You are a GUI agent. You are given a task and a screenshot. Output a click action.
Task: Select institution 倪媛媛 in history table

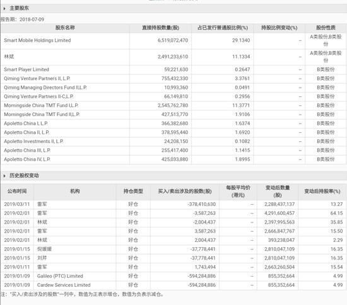(44, 250)
